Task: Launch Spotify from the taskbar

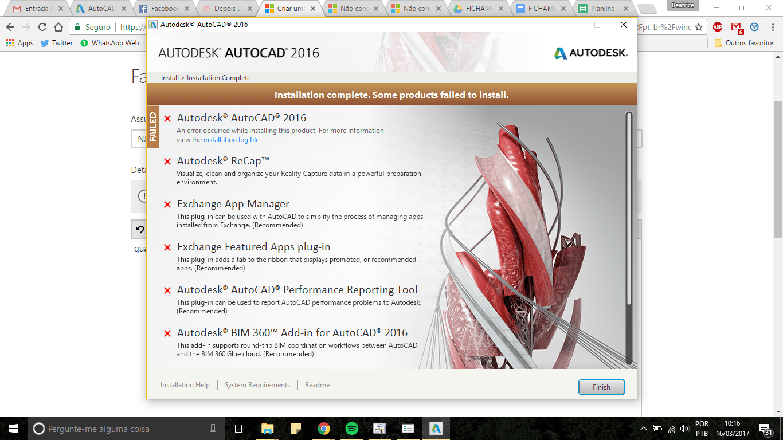Action: [352, 427]
